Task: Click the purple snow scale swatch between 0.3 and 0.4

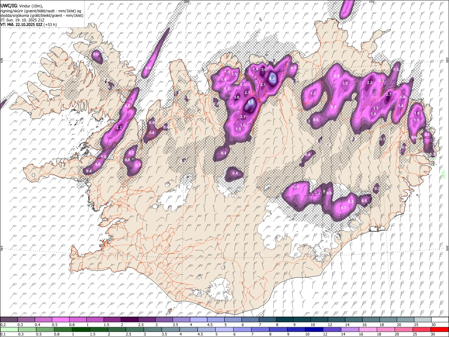Action: point(26,319)
